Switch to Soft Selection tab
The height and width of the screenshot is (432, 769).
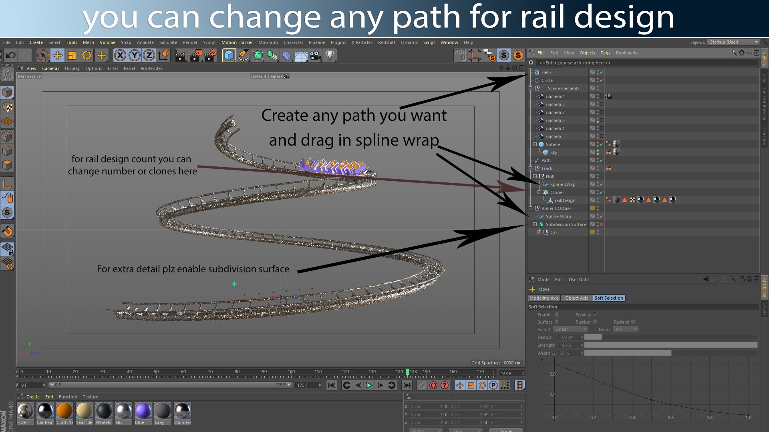pos(609,298)
